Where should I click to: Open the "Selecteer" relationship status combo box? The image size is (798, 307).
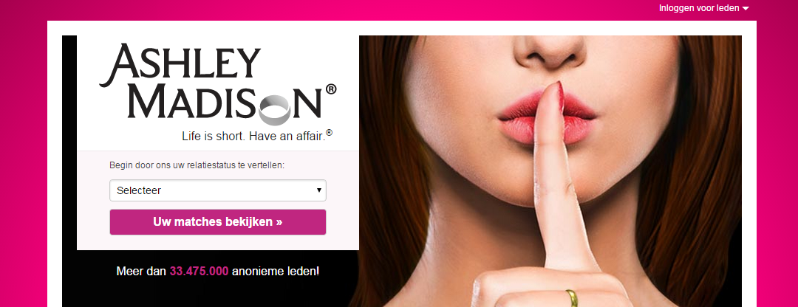click(x=218, y=190)
